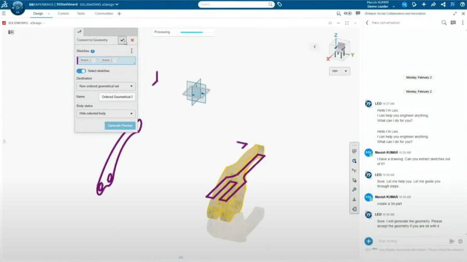Click the tag icon beside the search bar
This screenshot has height=262, width=467.
click(280, 4)
